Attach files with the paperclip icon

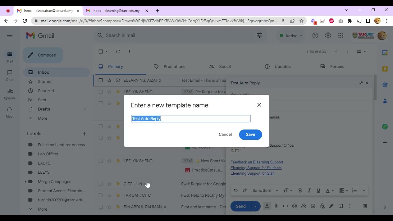(276, 206)
